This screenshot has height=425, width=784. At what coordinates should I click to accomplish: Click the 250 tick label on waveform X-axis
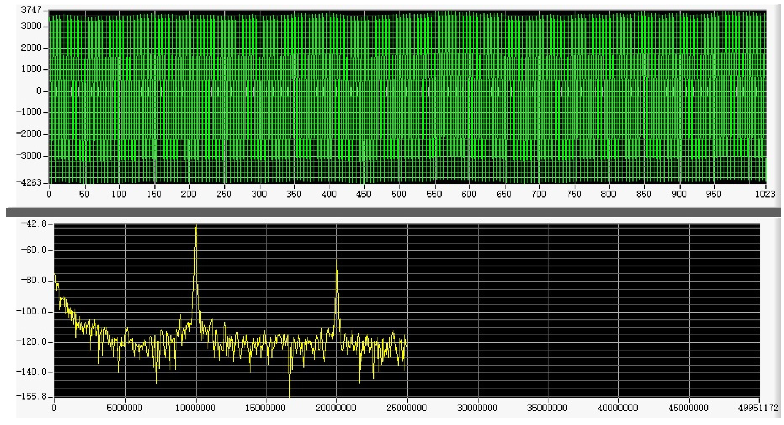coord(224,194)
